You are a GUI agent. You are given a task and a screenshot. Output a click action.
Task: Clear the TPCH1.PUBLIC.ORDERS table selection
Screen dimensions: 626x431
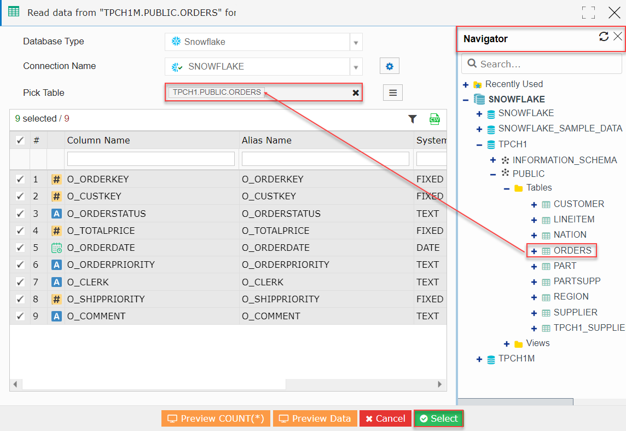coord(355,93)
